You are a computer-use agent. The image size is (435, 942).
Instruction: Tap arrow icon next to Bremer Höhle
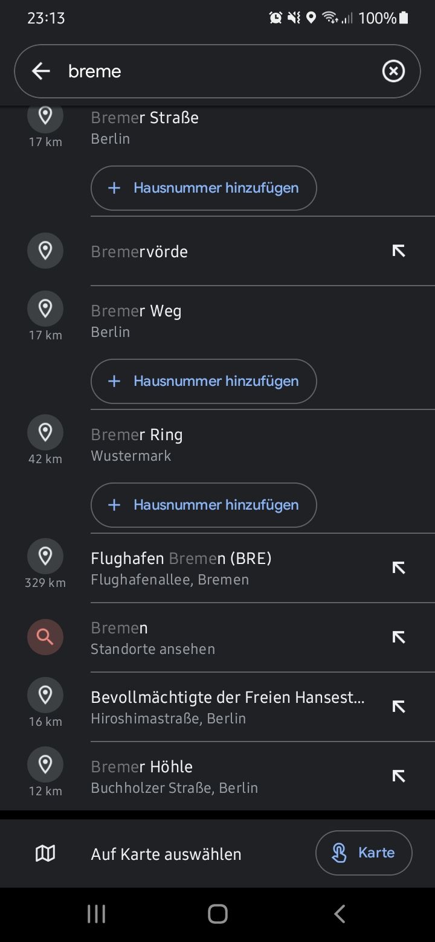(398, 776)
